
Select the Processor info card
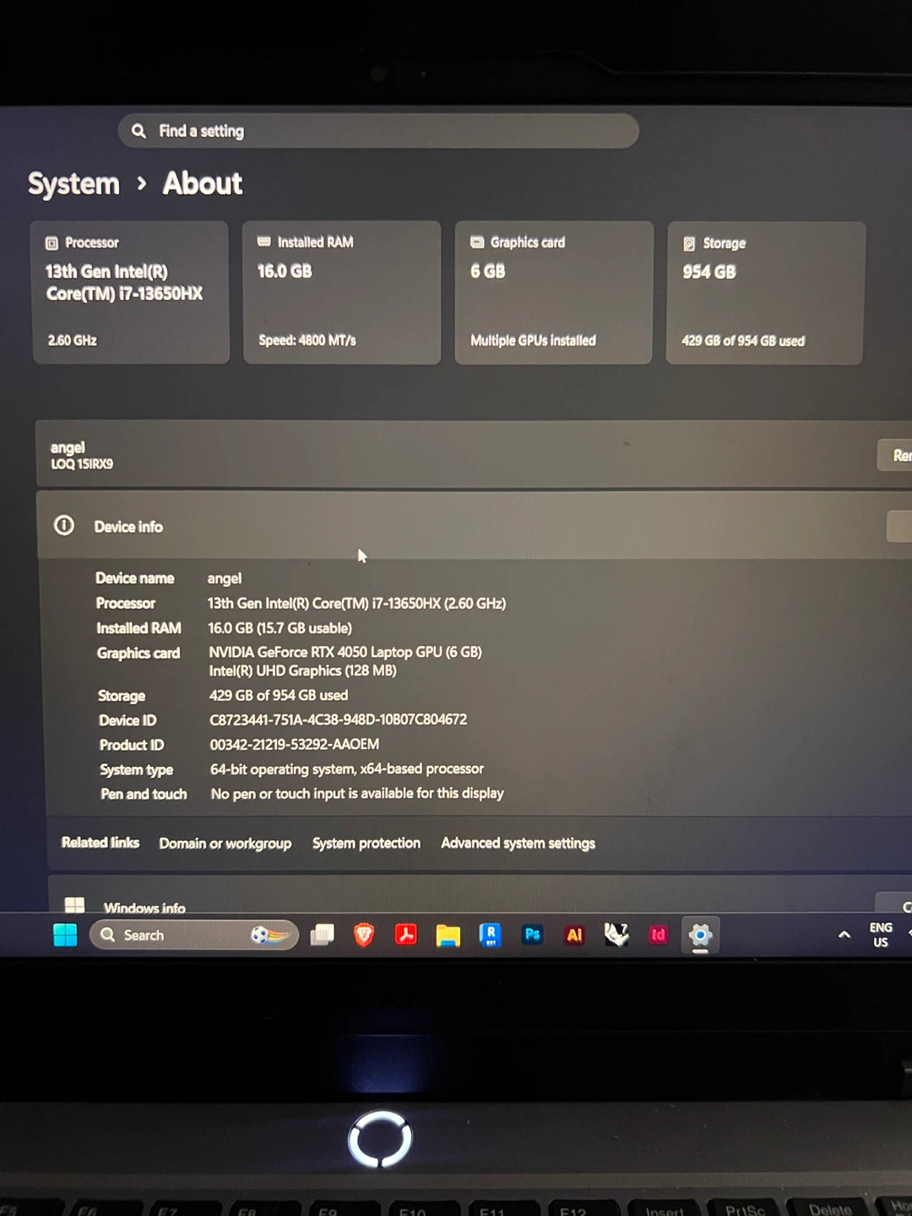pos(131,292)
